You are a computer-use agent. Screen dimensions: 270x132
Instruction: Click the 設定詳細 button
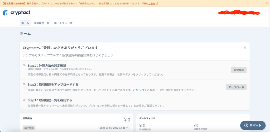pos(239,70)
